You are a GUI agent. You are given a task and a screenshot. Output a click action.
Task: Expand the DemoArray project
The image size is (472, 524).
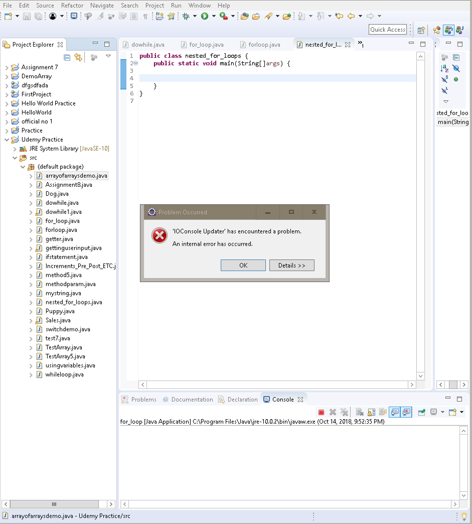(x=7, y=77)
